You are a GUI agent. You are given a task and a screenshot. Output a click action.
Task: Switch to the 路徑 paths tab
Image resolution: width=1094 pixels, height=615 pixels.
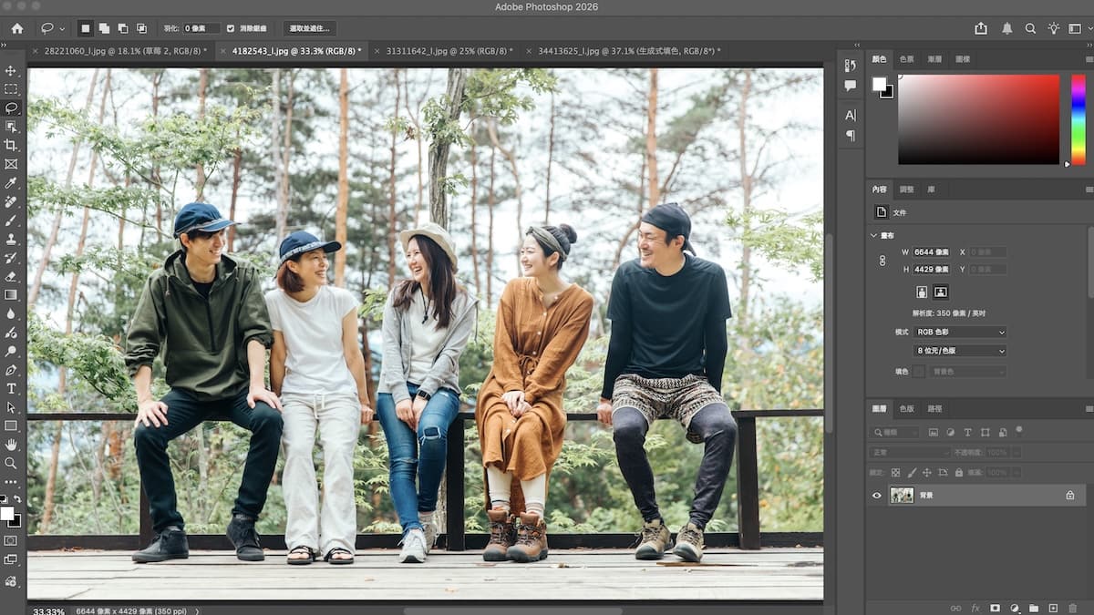[x=934, y=409]
